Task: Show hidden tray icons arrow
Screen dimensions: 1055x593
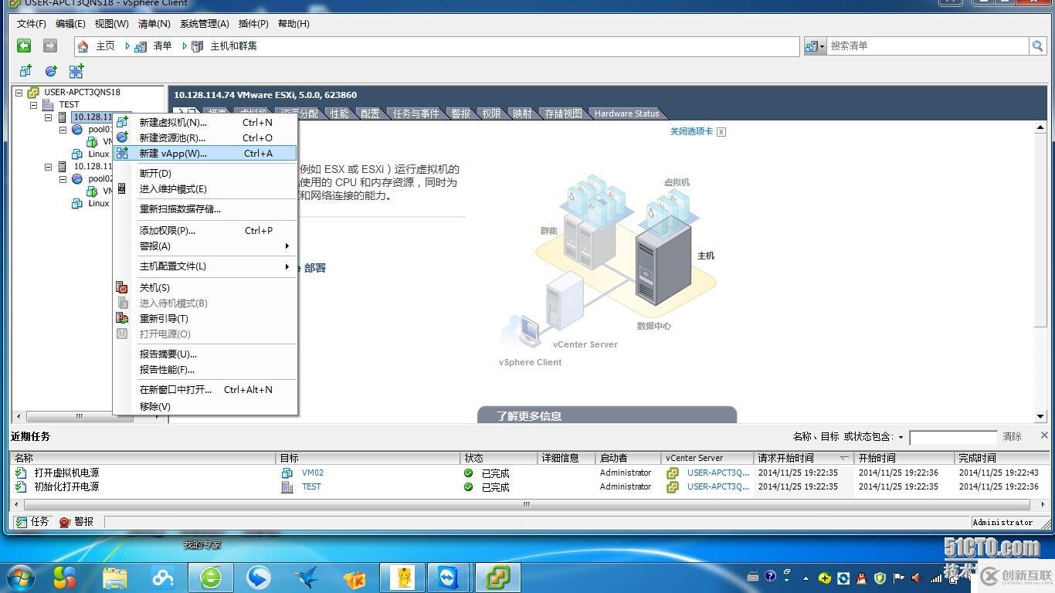Action: (x=806, y=578)
